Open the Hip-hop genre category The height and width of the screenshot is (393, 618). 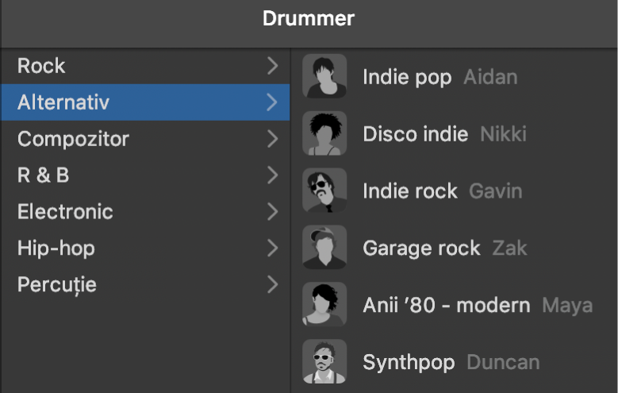point(145,249)
